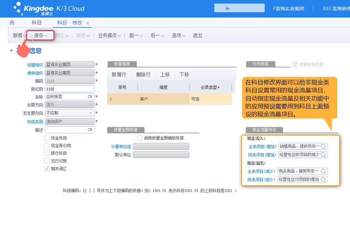Click the 退出 button
This screenshot has height=239, width=350.
(x=197, y=35)
